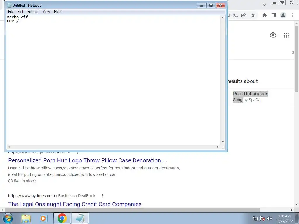Open the Chrome profile avatar icon

[x=283, y=15]
